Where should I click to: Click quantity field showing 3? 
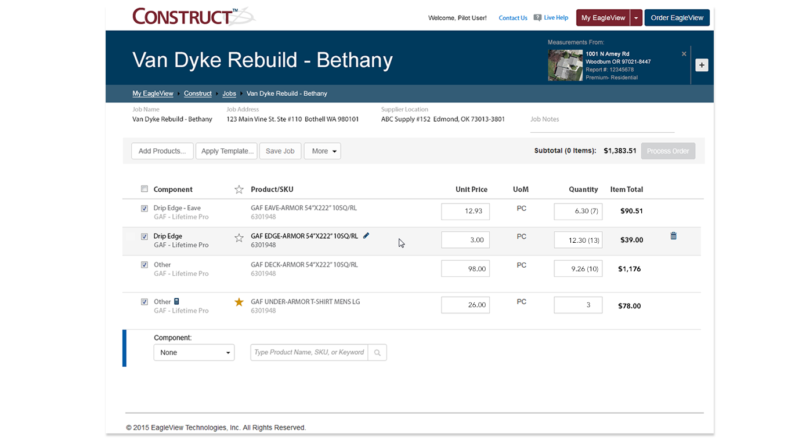(x=578, y=305)
